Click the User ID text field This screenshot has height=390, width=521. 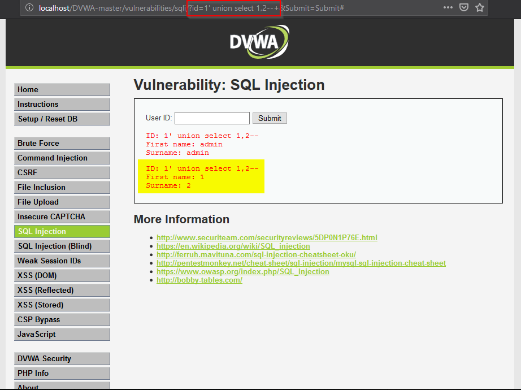coord(212,118)
